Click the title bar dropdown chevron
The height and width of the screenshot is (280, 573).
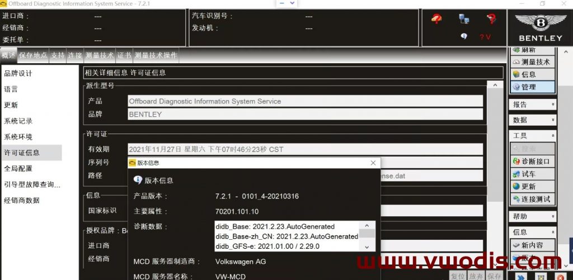click(292, 3)
